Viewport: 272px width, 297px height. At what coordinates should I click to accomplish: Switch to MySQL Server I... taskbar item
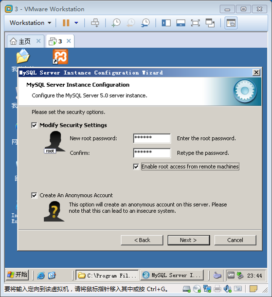point(172,275)
